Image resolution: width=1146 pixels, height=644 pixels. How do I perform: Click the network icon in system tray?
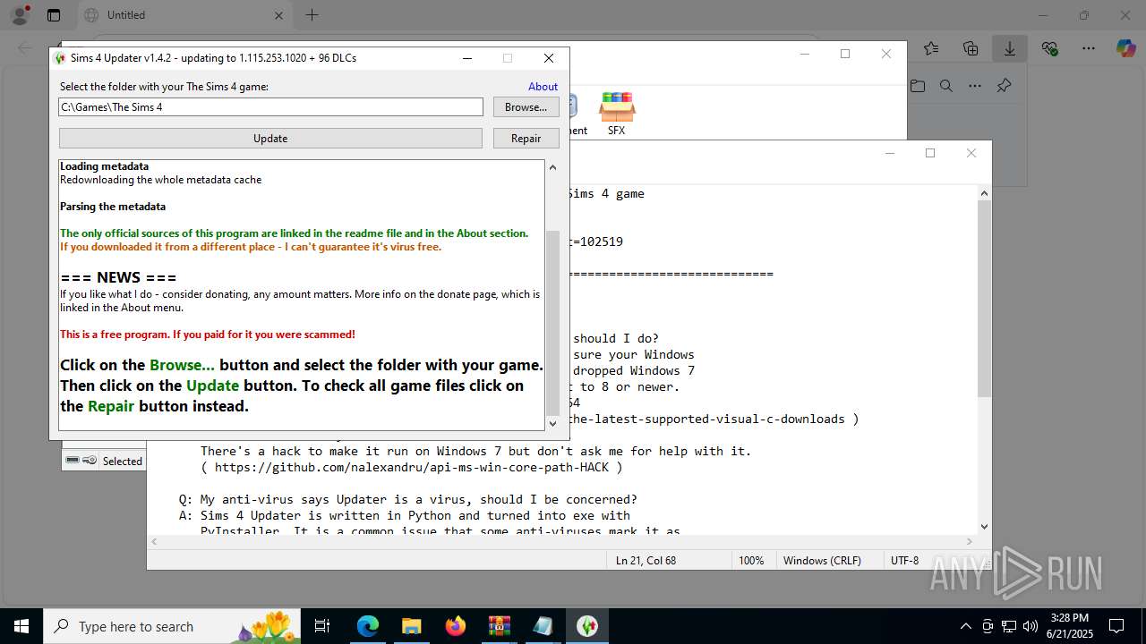tap(1009, 626)
